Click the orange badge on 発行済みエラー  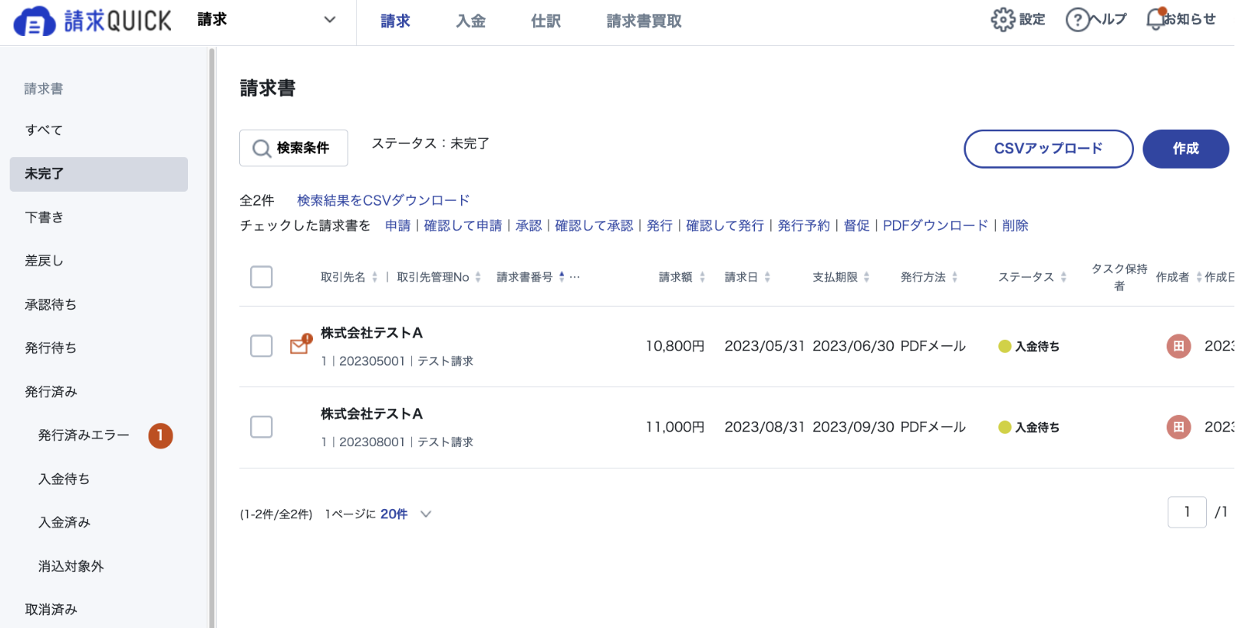click(x=160, y=436)
